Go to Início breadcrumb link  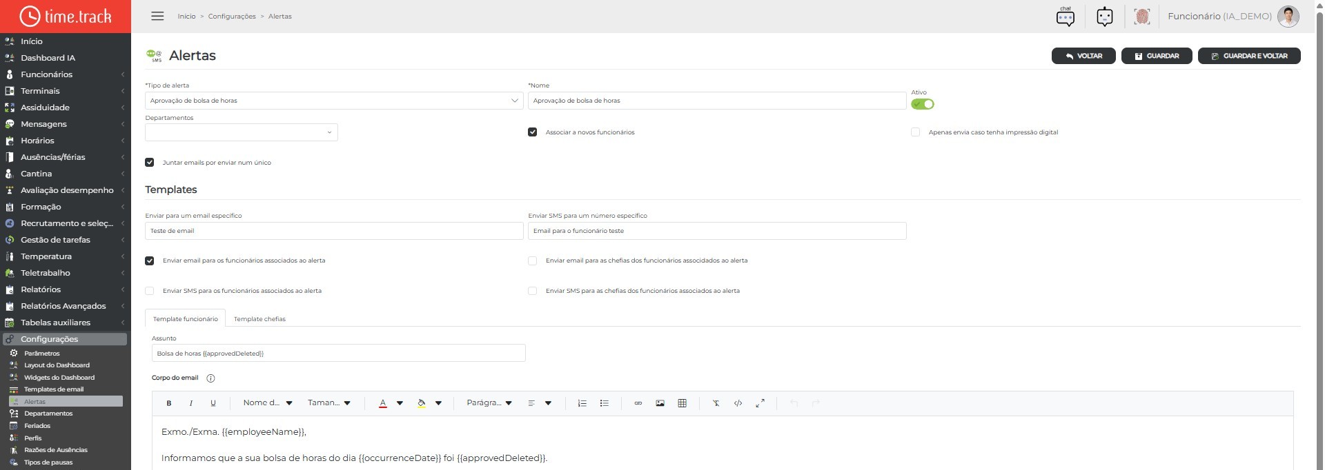[x=186, y=17]
